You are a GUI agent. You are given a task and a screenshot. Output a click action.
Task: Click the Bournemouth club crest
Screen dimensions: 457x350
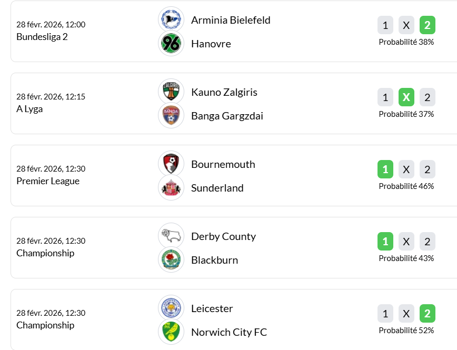pyautogui.click(x=171, y=164)
